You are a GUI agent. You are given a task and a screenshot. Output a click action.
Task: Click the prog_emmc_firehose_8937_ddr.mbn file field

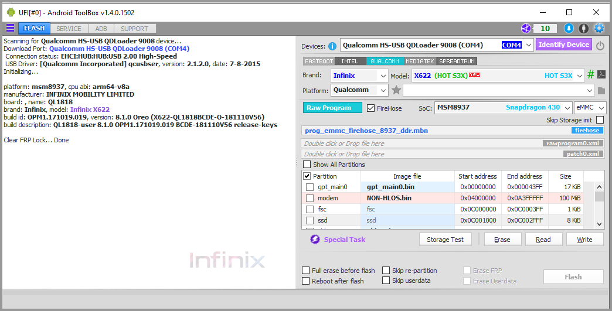453,131
